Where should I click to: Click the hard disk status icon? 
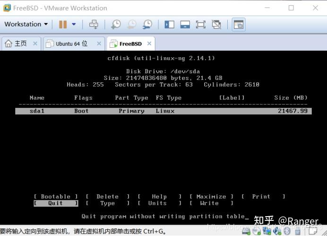[x=246, y=231]
